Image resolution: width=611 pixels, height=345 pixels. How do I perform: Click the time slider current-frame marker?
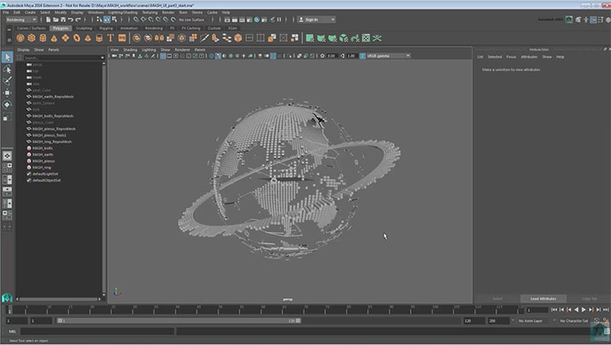pyautogui.click(x=9, y=310)
